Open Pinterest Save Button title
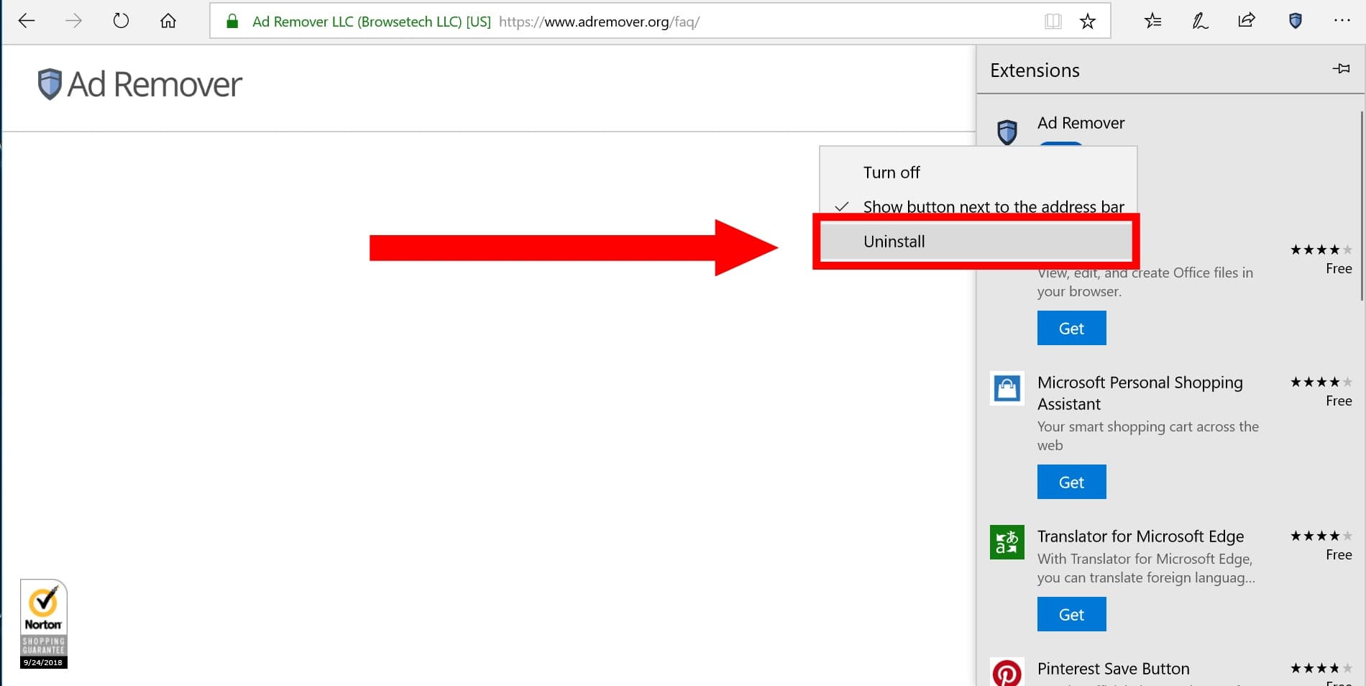 (x=1113, y=669)
